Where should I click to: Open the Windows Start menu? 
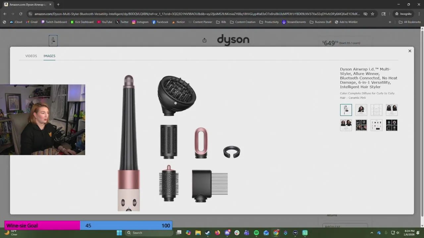click(119, 233)
